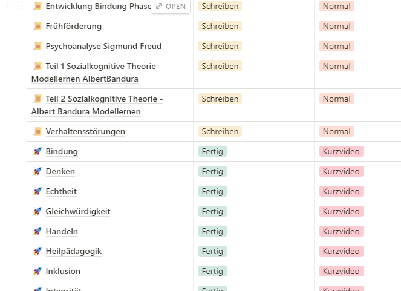The height and width of the screenshot is (291, 401).
Task: Open Teil 1 Sozialkognitive Theorie page
Action: pyautogui.click(x=100, y=66)
